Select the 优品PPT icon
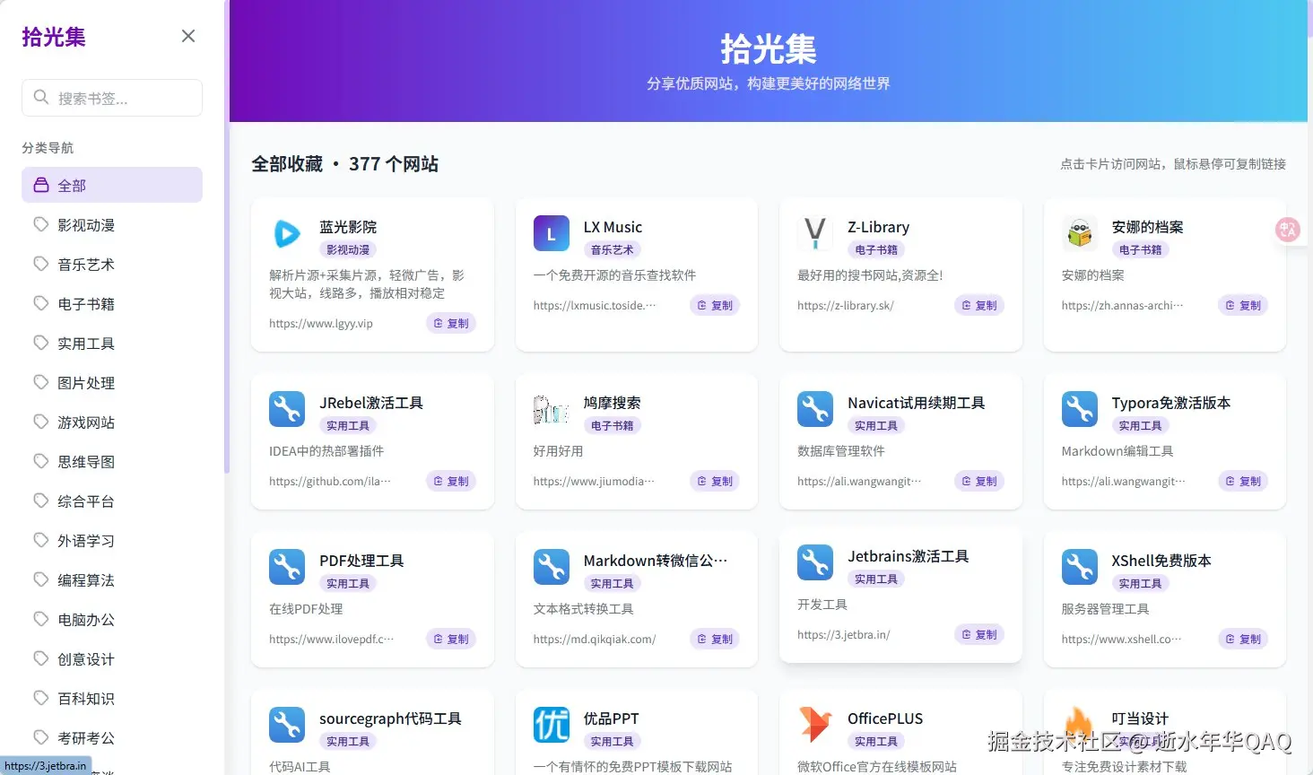The height and width of the screenshot is (775, 1313). click(551, 725)
